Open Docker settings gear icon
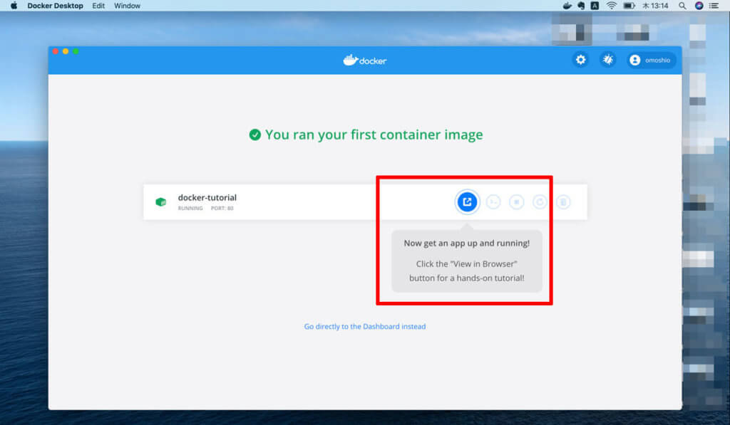Viewport: 730px width, 425px height. coord(580,61)
